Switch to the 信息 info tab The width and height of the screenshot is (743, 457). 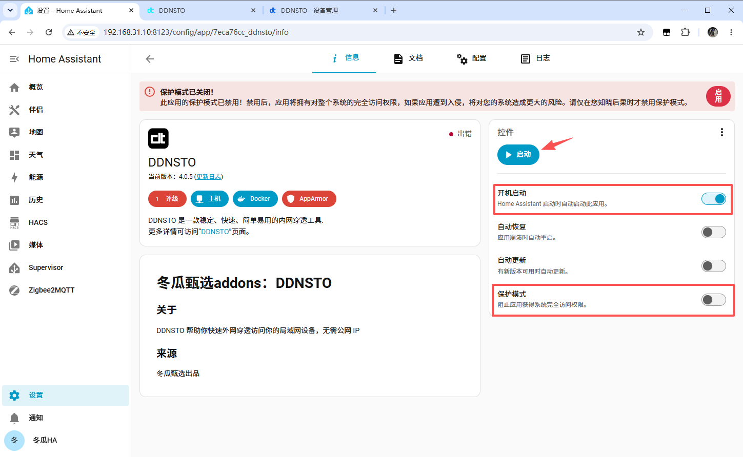344,58
